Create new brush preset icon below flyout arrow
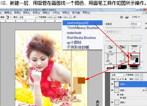 click(146, 28)
